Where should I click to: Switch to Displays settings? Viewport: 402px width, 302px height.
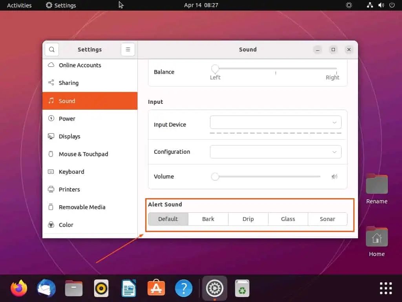[x=90, y=136]
